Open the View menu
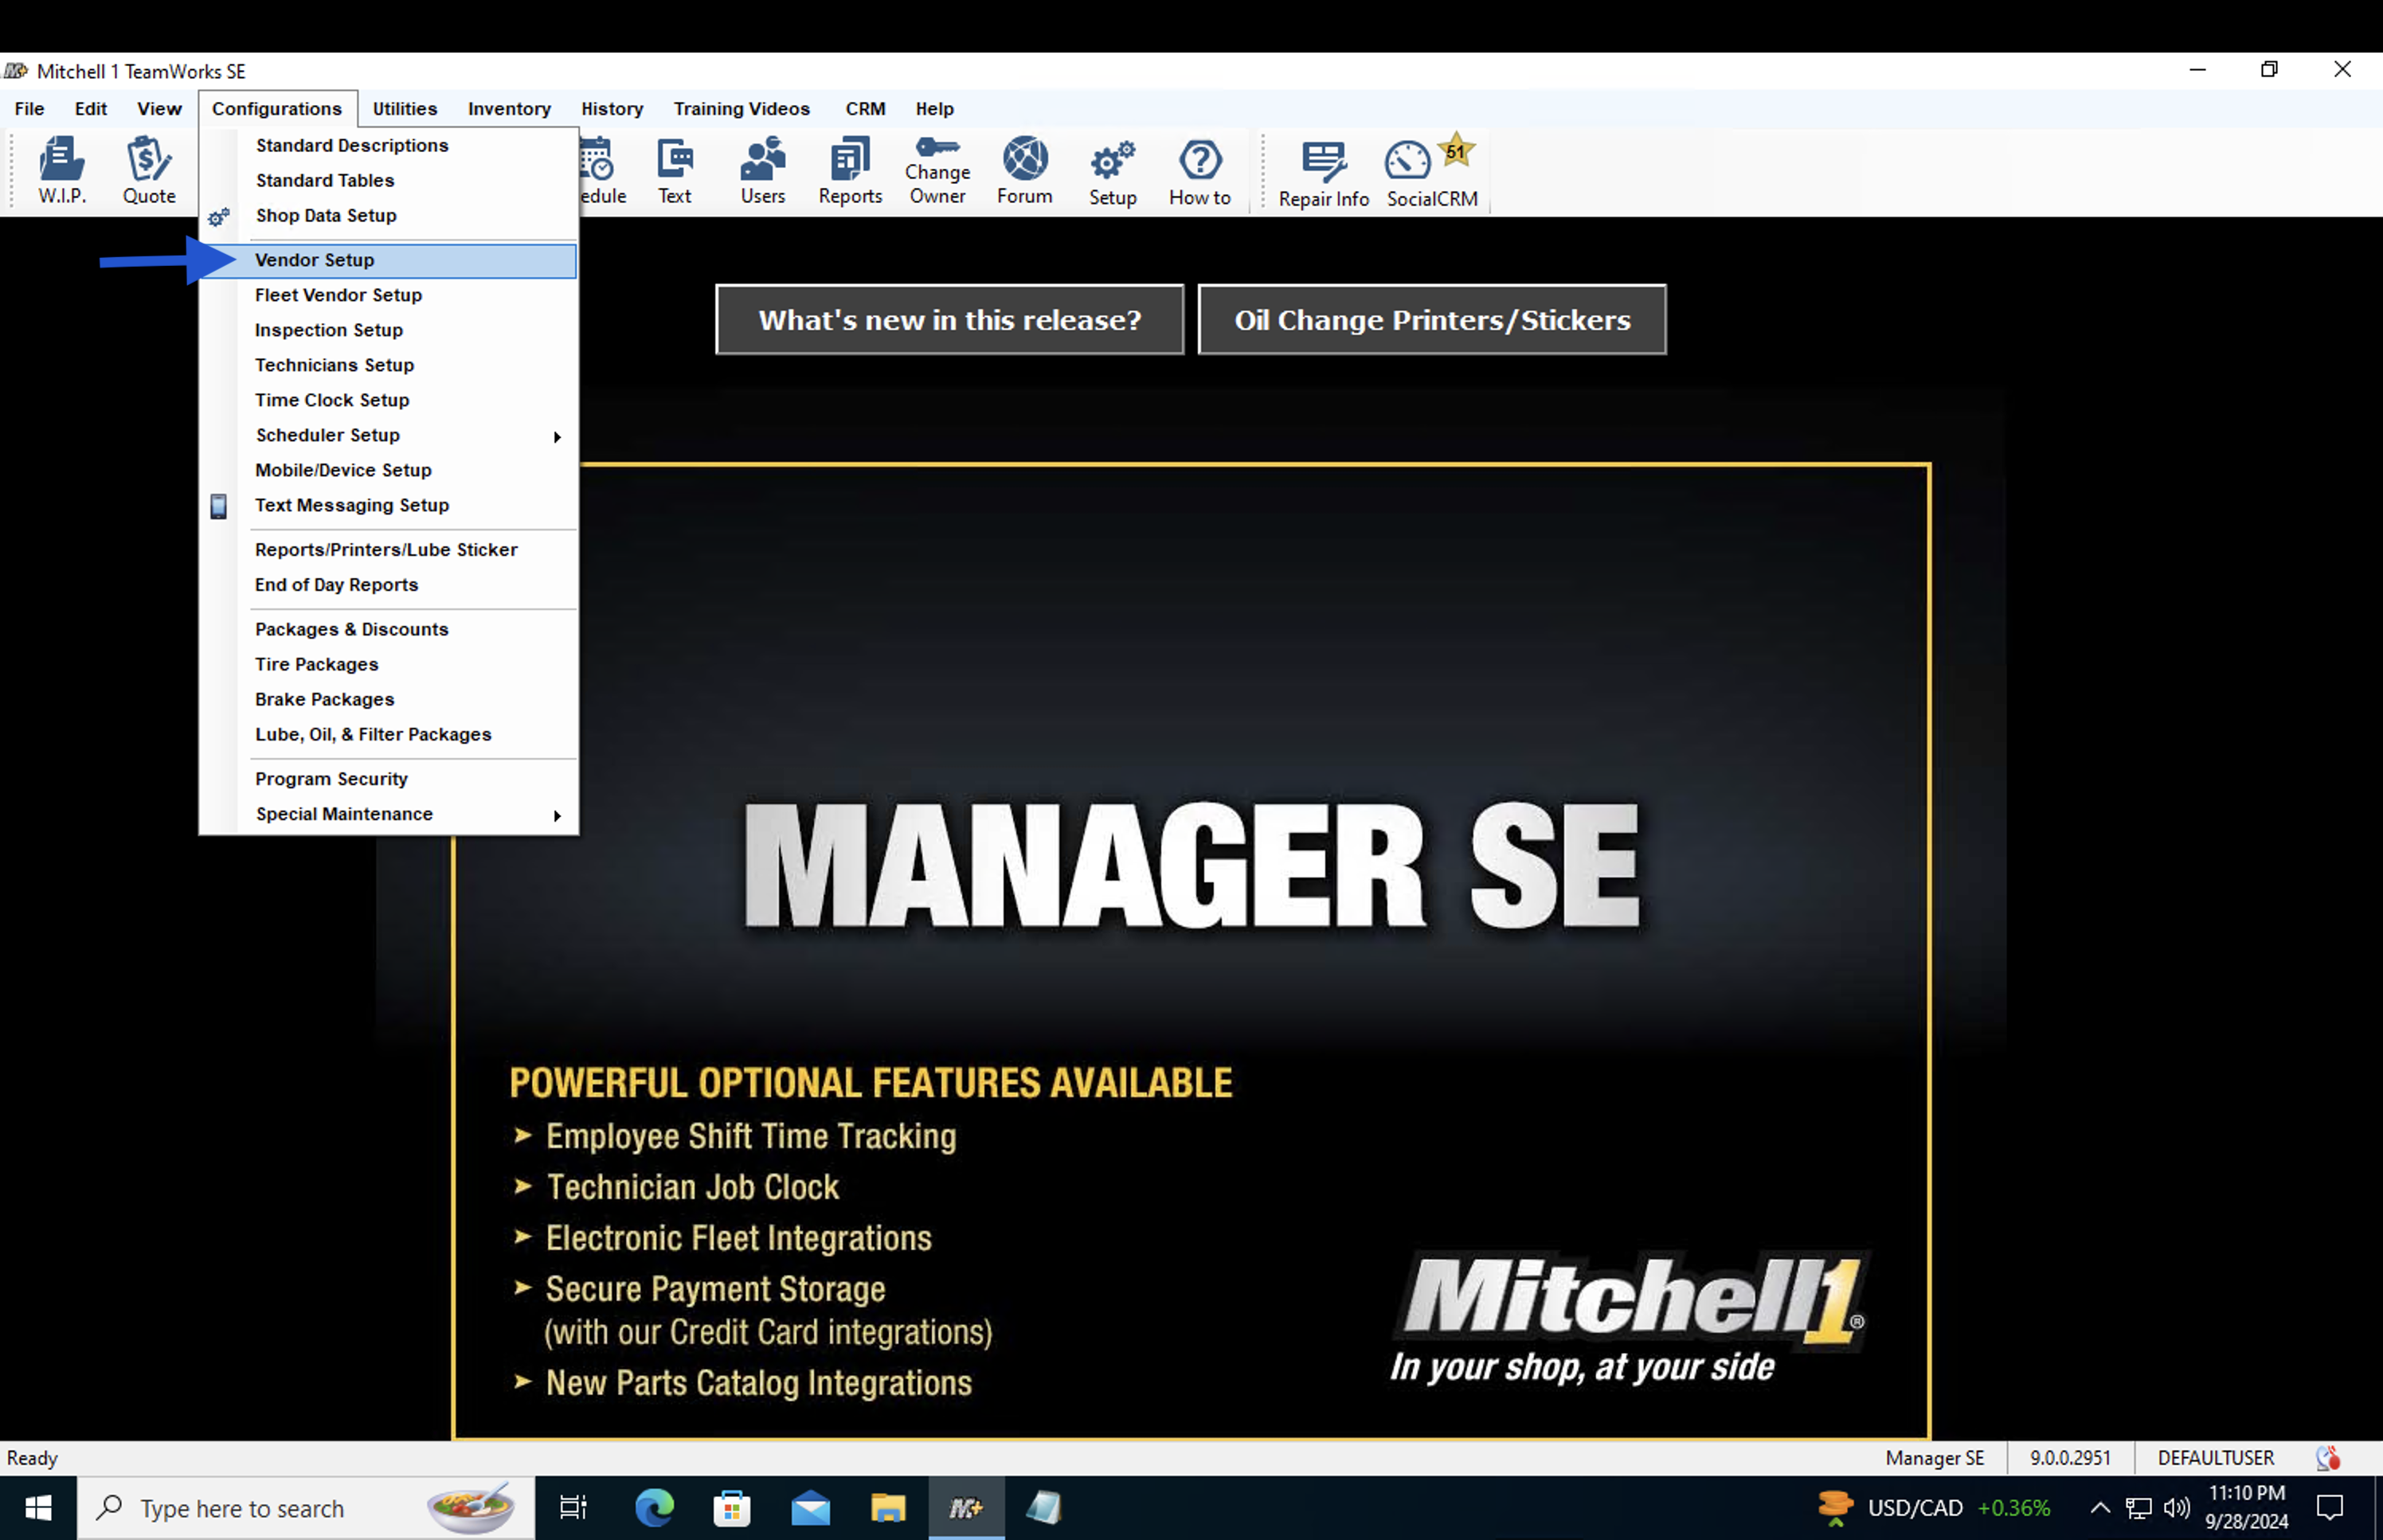 pos(159,108)
